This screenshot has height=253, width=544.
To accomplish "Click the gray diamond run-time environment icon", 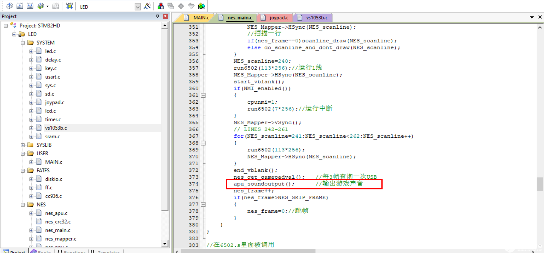I will tap(181, 6).
